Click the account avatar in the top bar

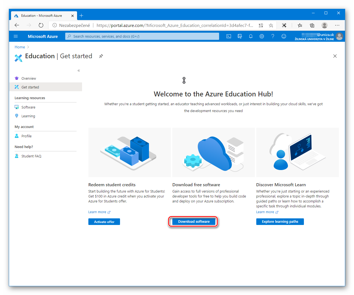click(x=339, y=36)
